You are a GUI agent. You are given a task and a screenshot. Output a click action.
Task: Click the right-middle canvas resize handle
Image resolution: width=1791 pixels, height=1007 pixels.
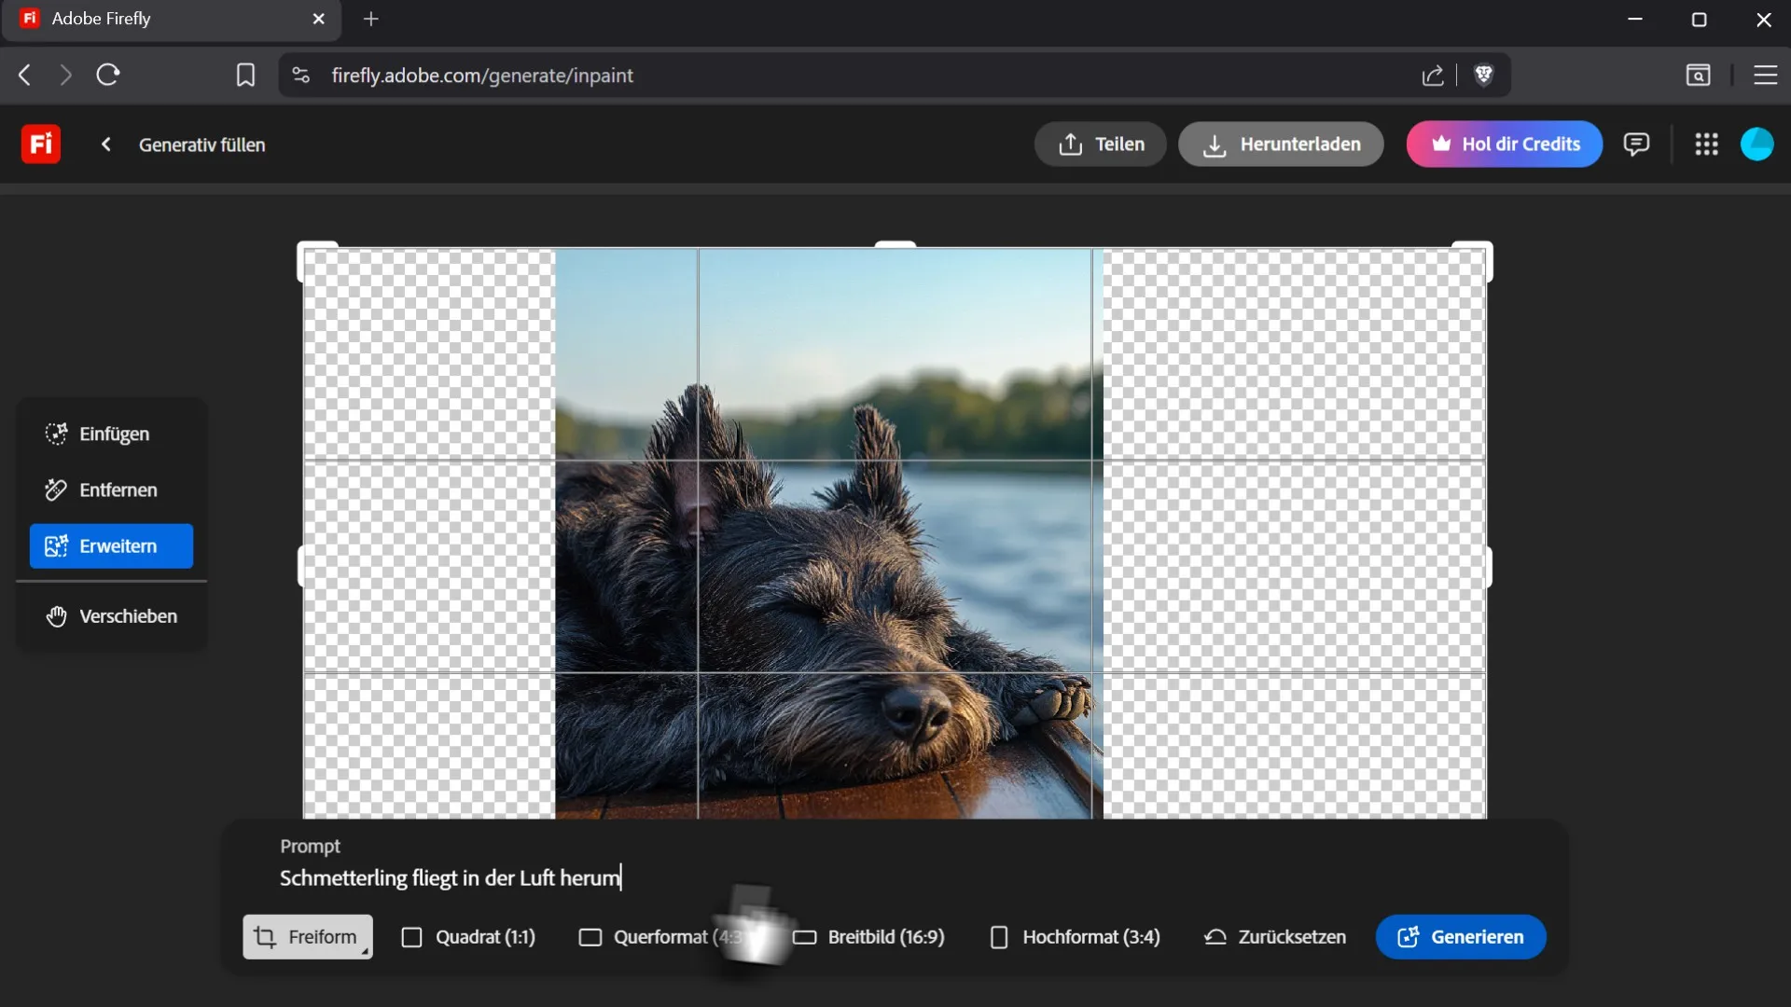1488,567
